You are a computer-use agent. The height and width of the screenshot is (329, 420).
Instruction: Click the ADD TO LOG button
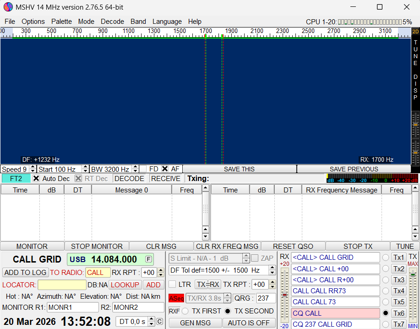pos(25,273)
